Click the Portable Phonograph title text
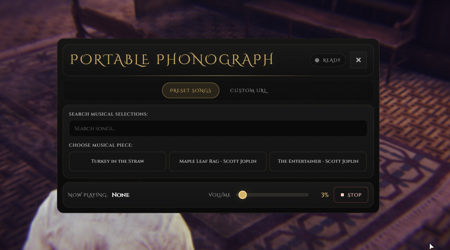 pos(172,60)
